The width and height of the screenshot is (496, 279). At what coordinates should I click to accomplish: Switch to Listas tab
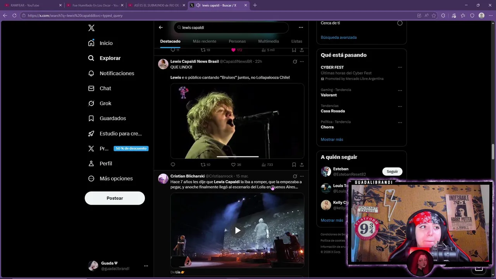pos(297,41)
